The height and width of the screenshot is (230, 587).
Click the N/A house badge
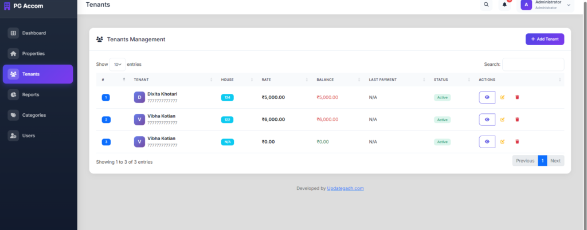227,142
